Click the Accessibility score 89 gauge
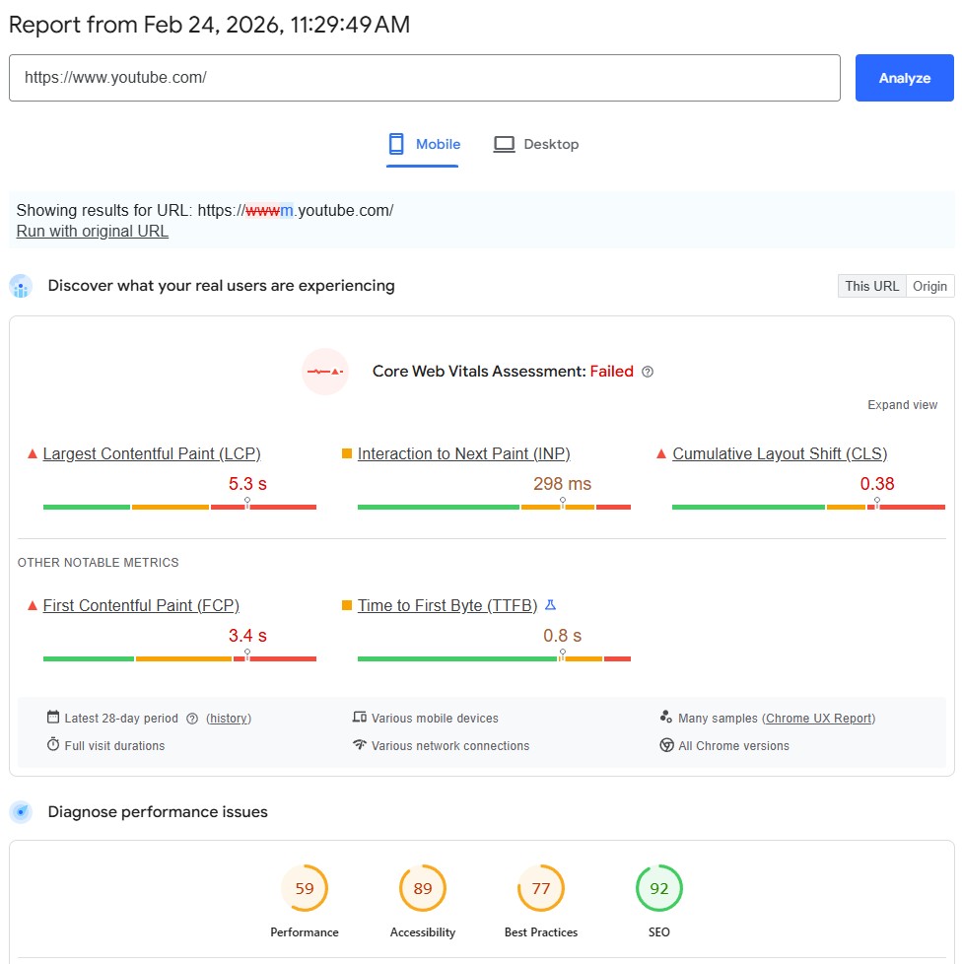Screen dimensions: 962x964 [423, 889]
